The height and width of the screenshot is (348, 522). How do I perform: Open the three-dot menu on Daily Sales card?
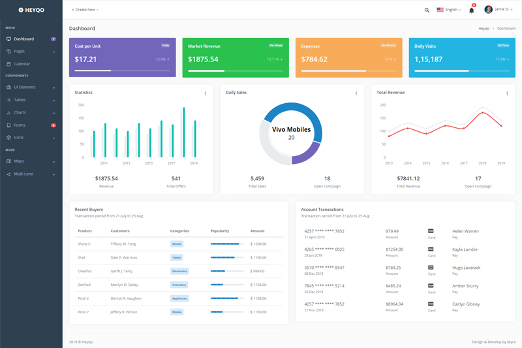tap(356, 93)
